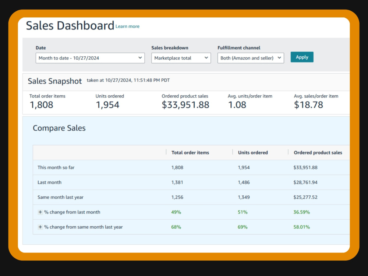Click the 51% change value

(x=243, y=212)
